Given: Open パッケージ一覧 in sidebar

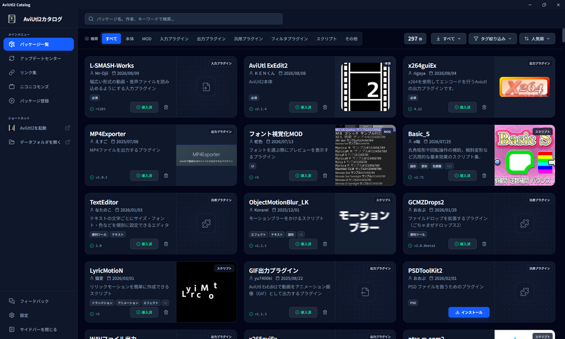Looking at the screenshot, I should coord(39,44).
